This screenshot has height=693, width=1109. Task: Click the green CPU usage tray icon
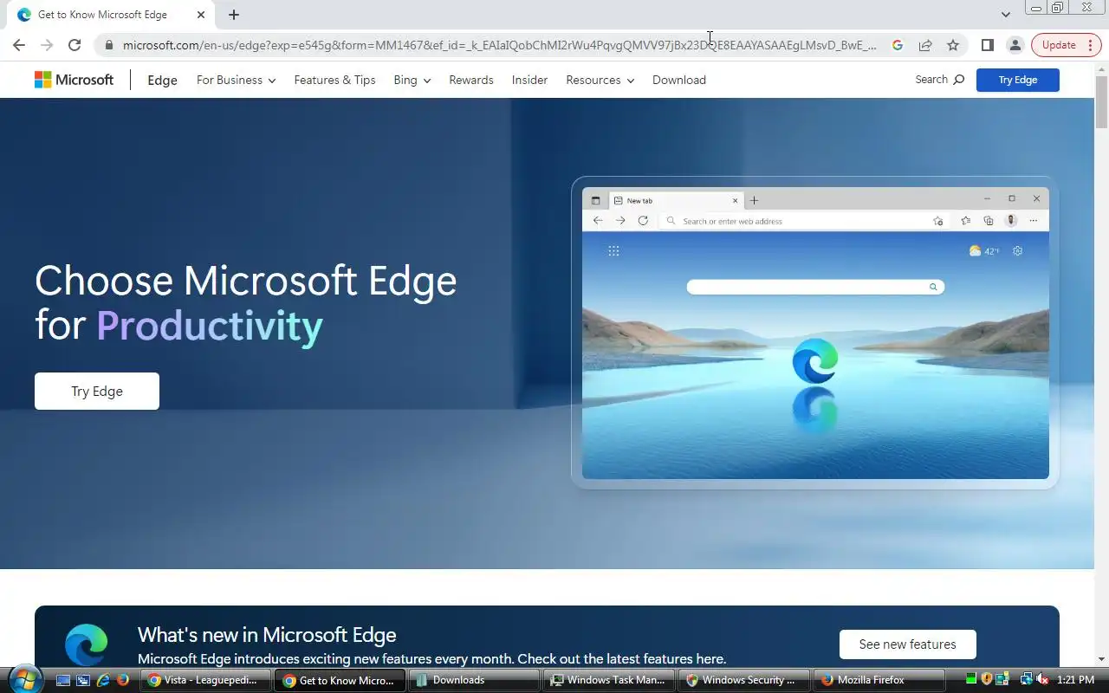point(971,679)
